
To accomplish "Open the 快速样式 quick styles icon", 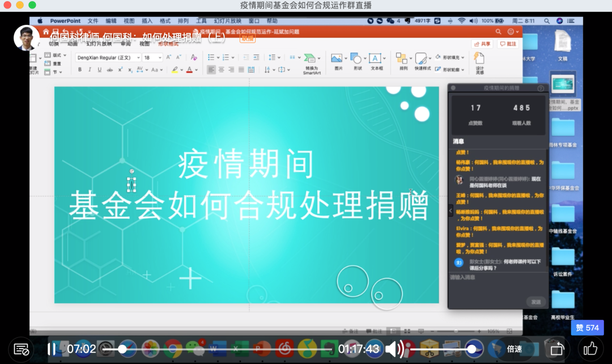I will pyautogui.click(x=422, y=62).
